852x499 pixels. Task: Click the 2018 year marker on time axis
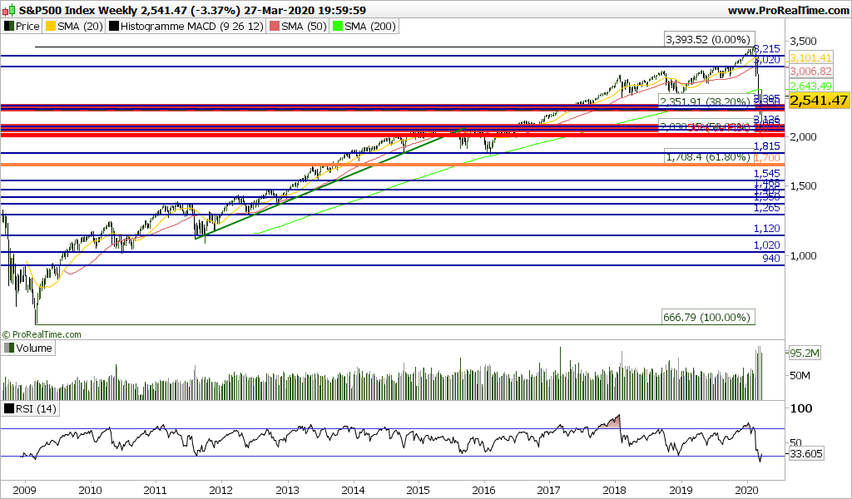point(616,491)
